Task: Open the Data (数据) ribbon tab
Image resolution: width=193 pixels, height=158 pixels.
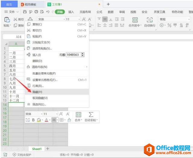Action: pyautogui.click(x=111, y=12)
